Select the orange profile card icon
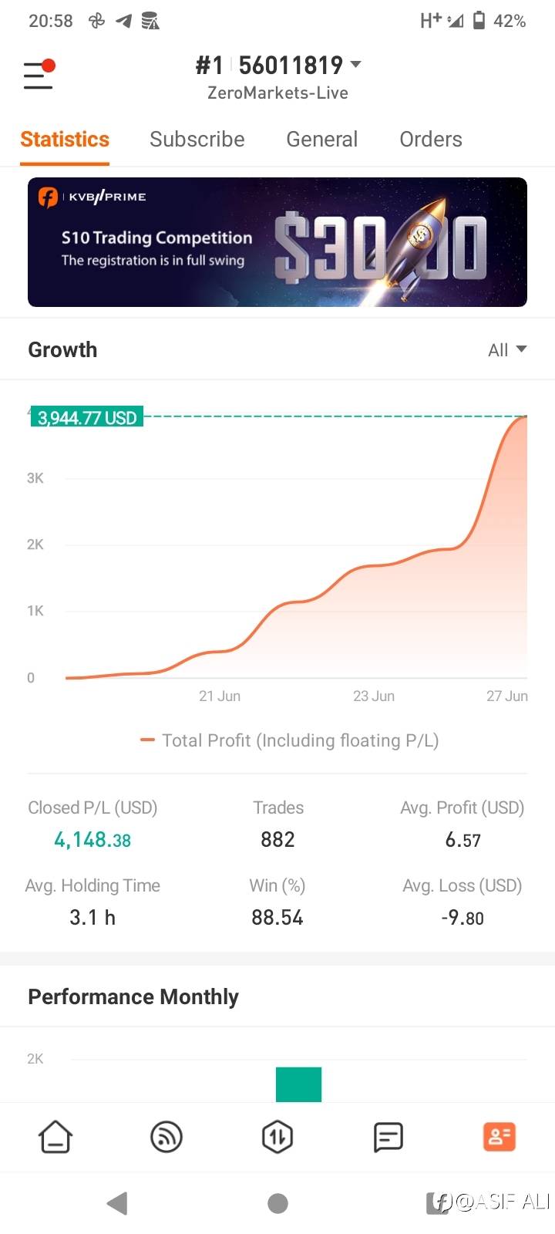The height and width of the screenshot is (1234, 555). click(x=499, y=1137)
